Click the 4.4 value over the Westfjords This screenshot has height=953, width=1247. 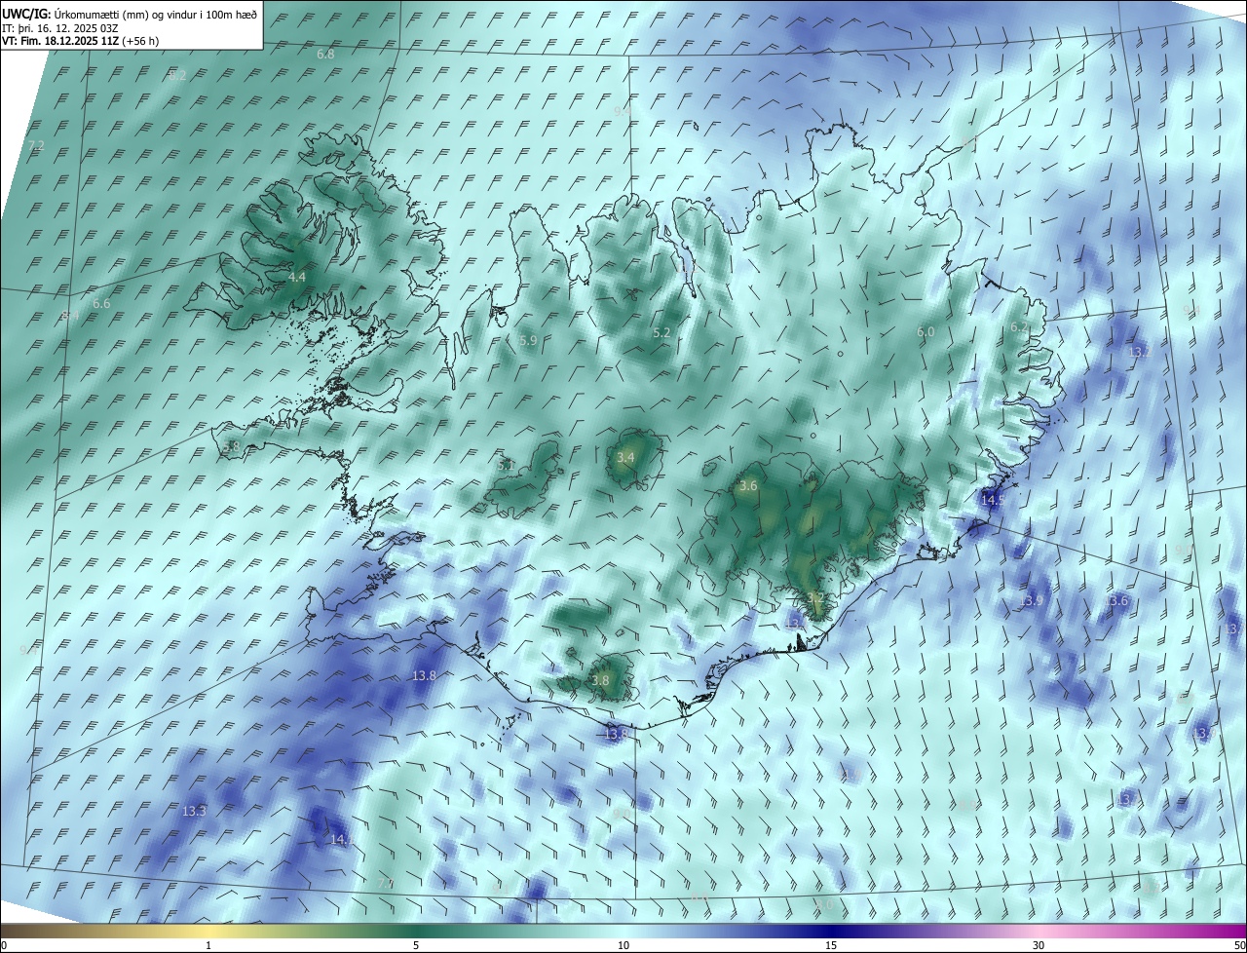[x=297, y=278]
